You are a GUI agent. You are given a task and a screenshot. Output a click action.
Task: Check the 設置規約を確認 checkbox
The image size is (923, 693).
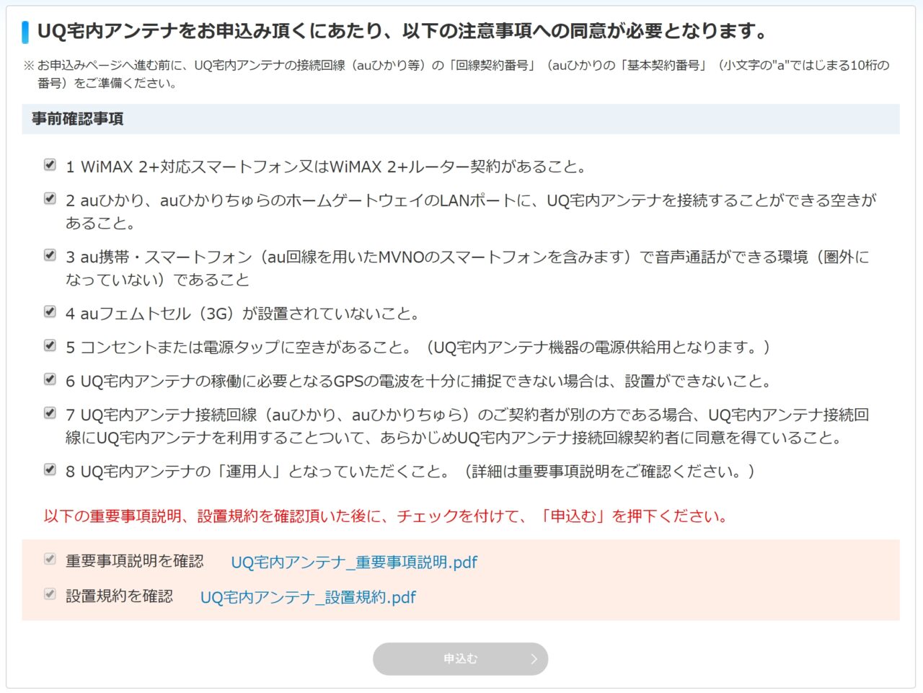[50, 594]
